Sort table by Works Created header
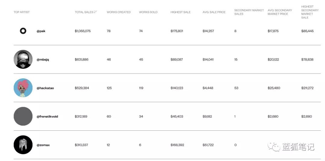Viewport: 325px width, 161px height. 119,12
